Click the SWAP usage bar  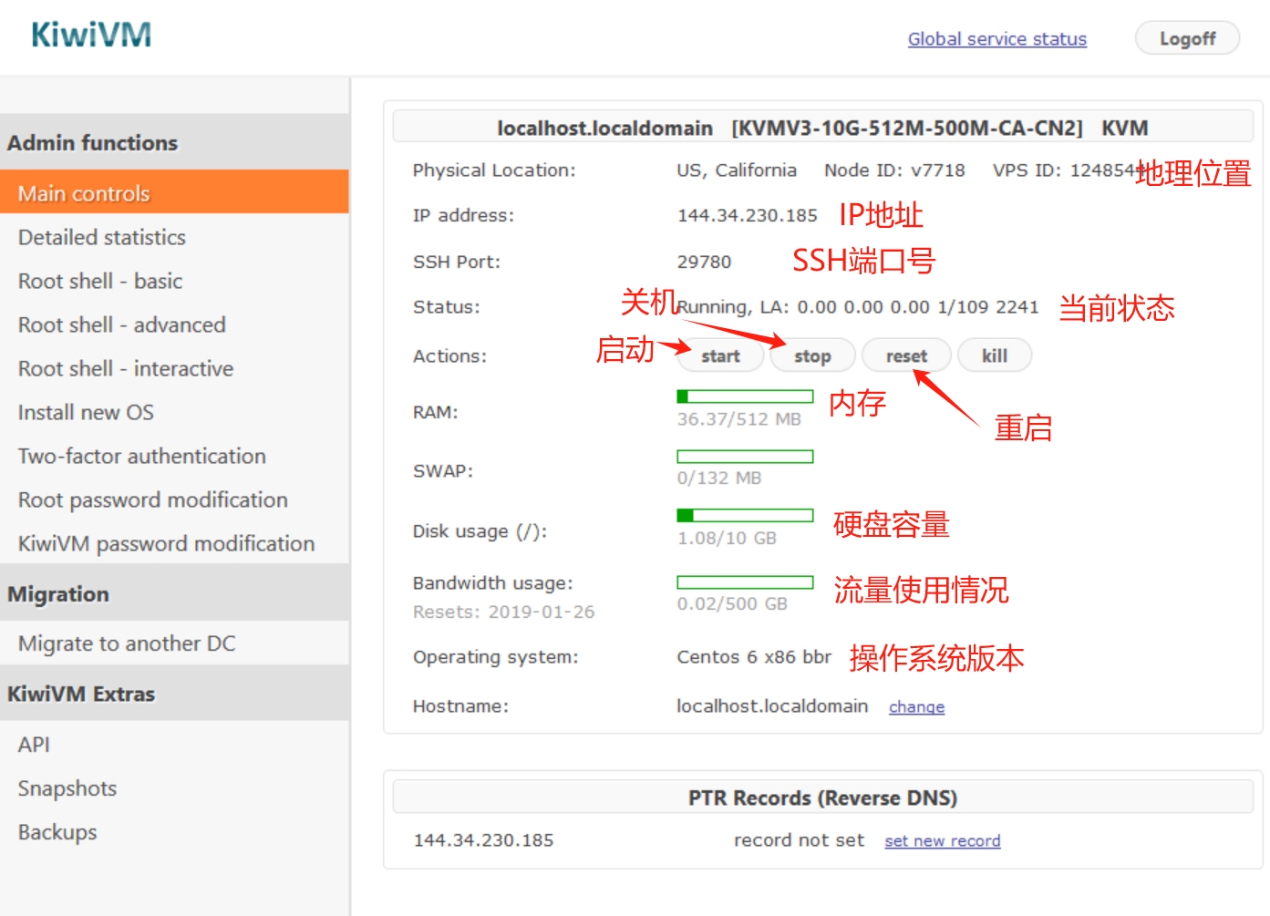pos(745,457)
